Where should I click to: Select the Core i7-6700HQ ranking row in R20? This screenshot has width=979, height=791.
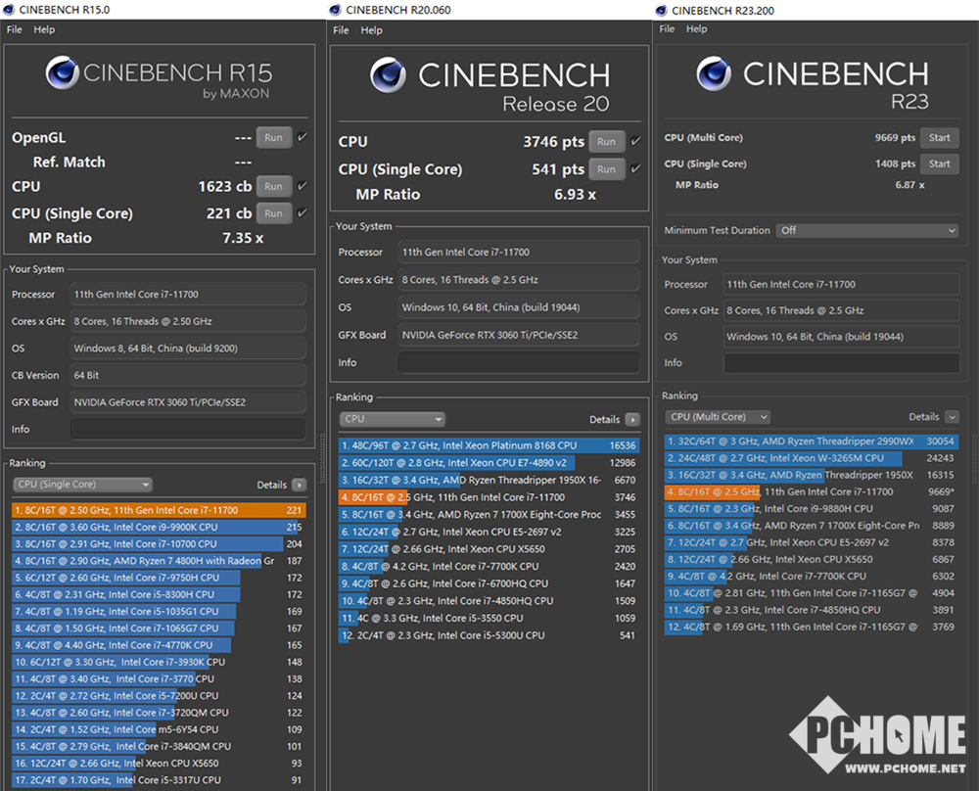489,583
